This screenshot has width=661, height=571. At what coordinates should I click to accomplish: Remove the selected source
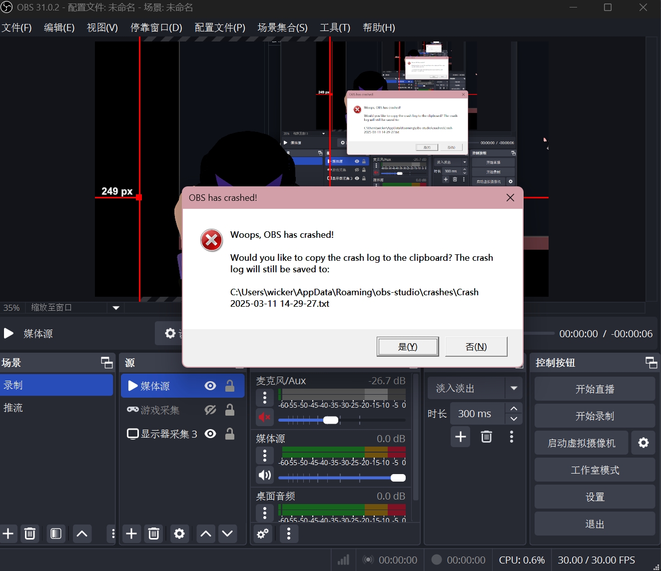click(153, 534)
